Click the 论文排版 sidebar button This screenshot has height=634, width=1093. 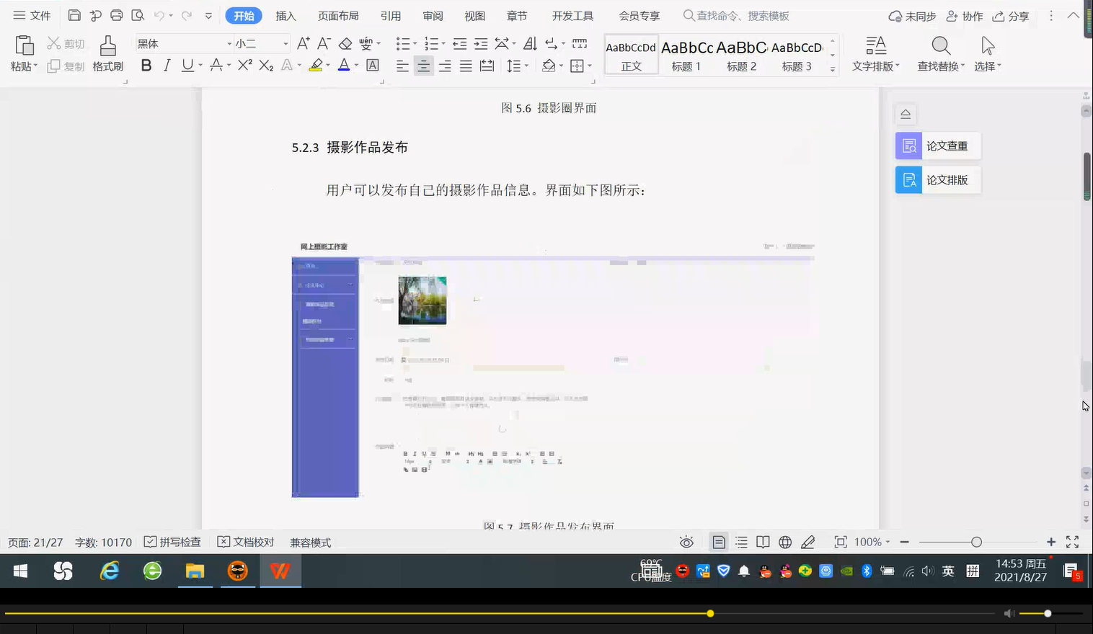point(937,179)
